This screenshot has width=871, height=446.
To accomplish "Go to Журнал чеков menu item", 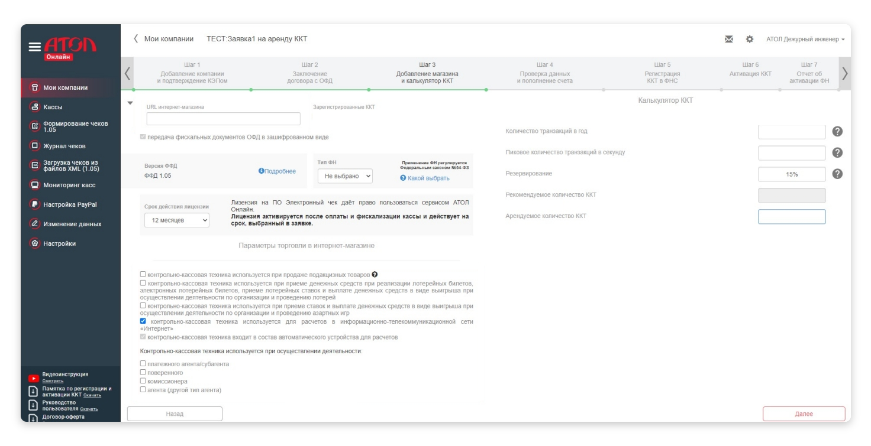I will point(64,146).
